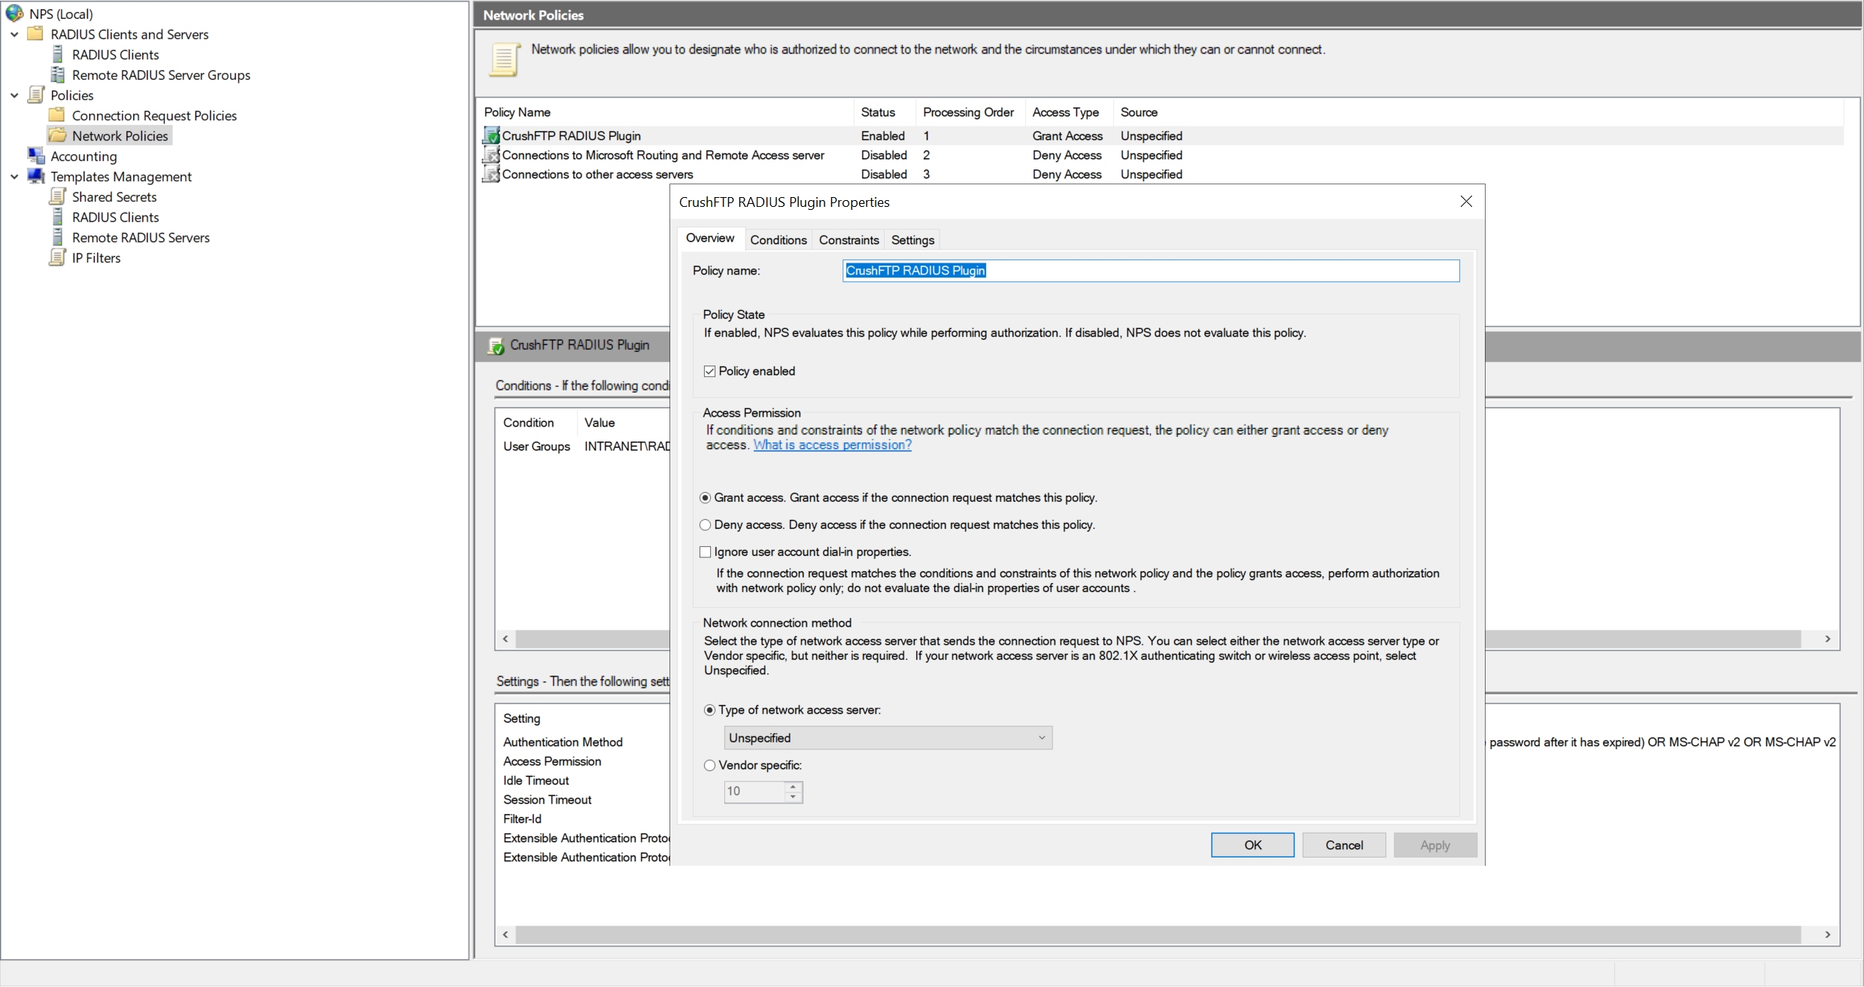The image size is (1864, 987).
Task: Open the Unspecified network access server dropdown
Action: (888, 737)
